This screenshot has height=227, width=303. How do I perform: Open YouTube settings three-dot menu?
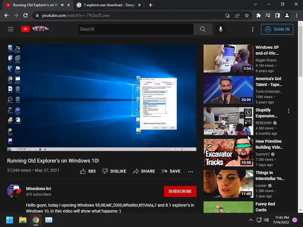click(x=253, y=29)
